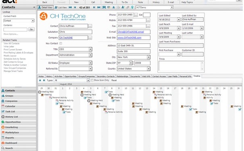The height and width of the screenshot is (151, 244).
Task: Expand the Title dropdown showing CEO
Action: coord(90,49)
